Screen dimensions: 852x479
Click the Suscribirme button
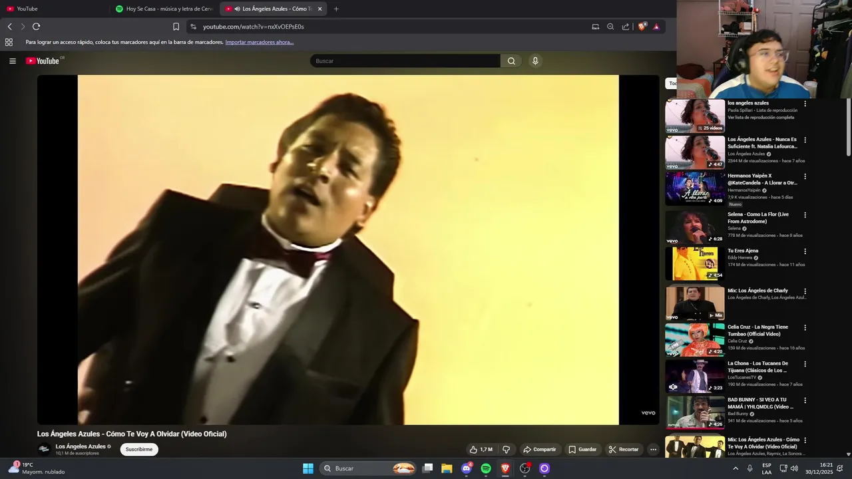tap(139, 449)
